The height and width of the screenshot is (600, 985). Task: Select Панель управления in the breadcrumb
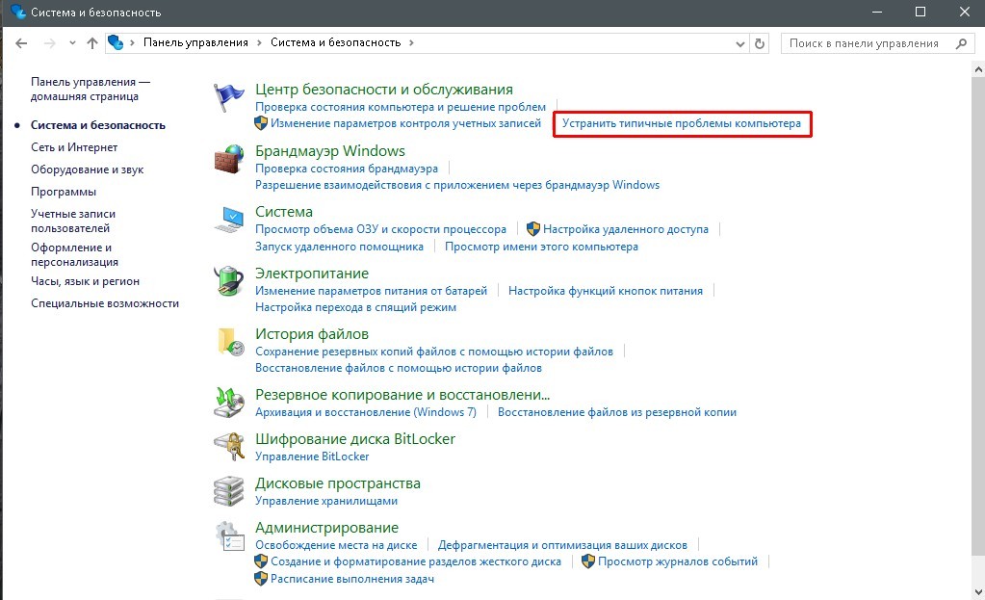tap(195, 42)
